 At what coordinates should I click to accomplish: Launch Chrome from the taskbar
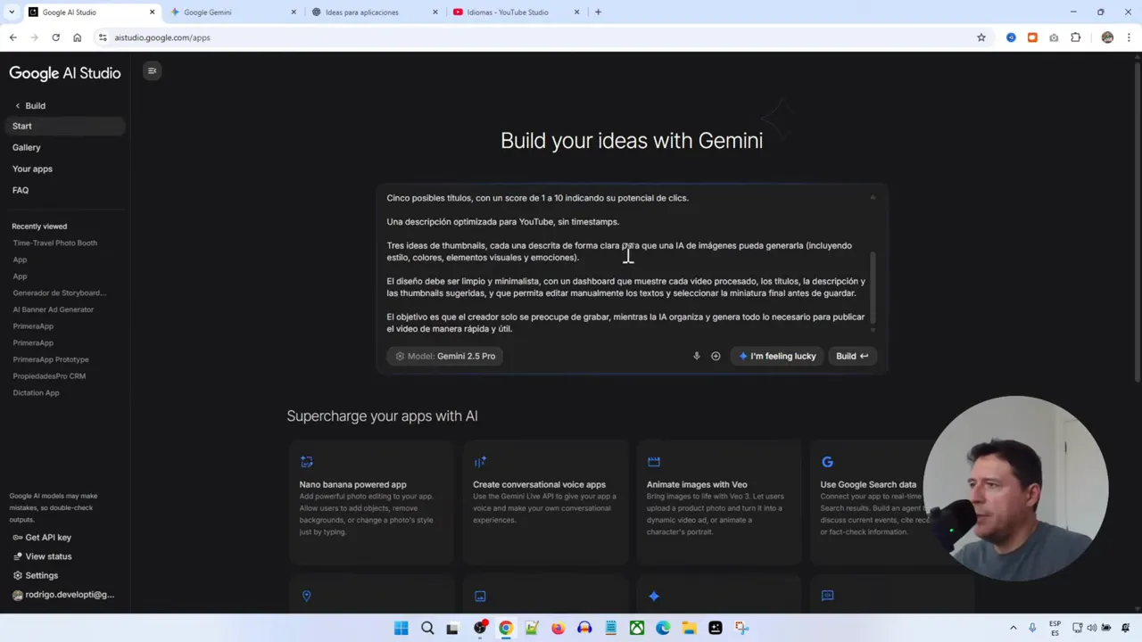506,628
